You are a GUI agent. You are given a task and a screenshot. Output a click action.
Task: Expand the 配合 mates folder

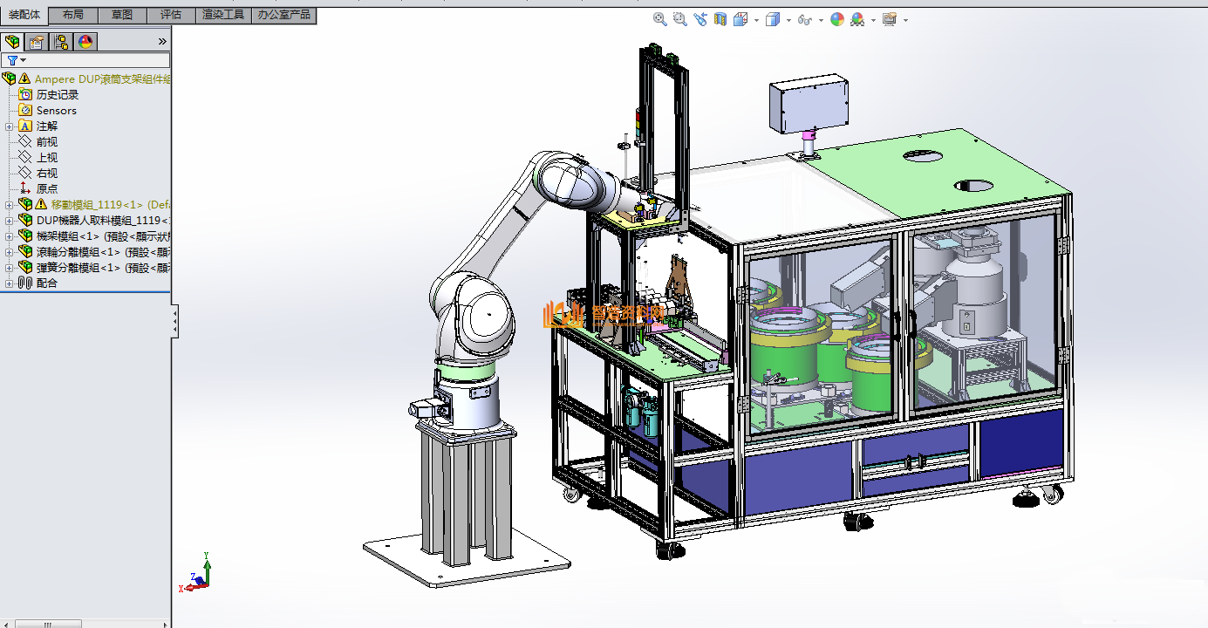pos(10,283)
